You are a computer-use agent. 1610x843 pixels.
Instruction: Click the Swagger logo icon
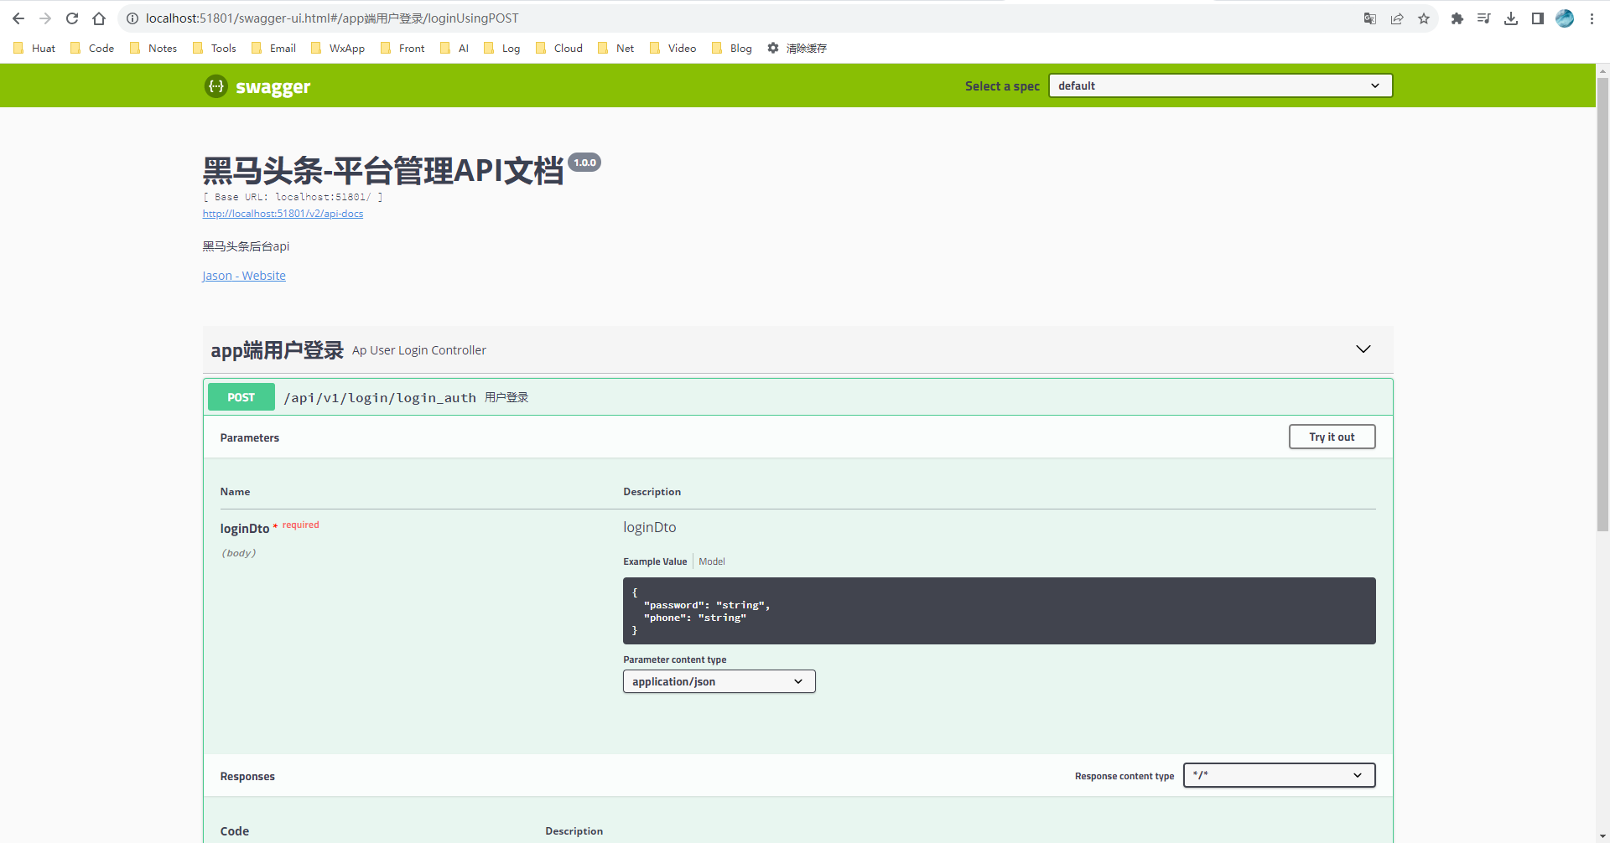(x=216, y=86)
